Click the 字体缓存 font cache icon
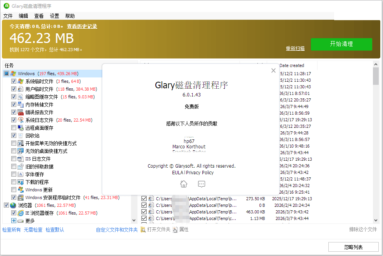 pyautogui.click(x=20, y=174)
